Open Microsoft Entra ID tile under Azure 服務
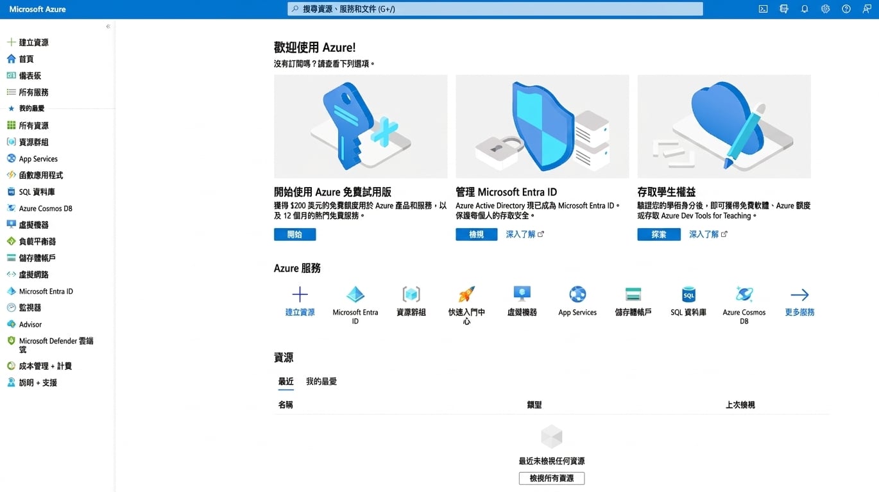 355,305
